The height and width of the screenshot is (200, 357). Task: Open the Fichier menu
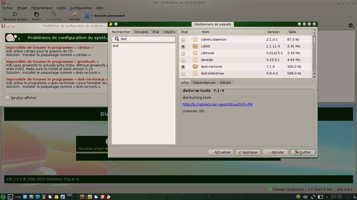click(8, 8)
